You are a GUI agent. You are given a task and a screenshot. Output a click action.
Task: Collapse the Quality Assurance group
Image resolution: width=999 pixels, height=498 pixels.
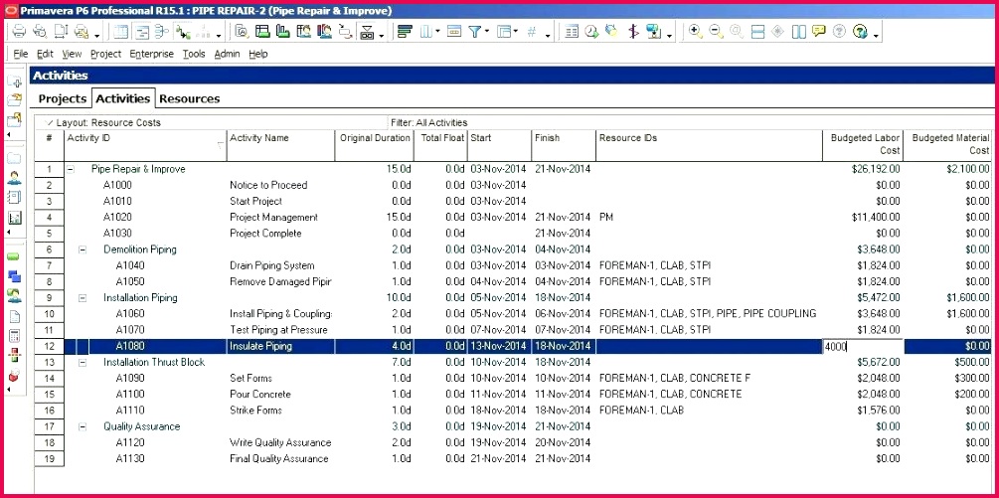click(x=83, y=426)
